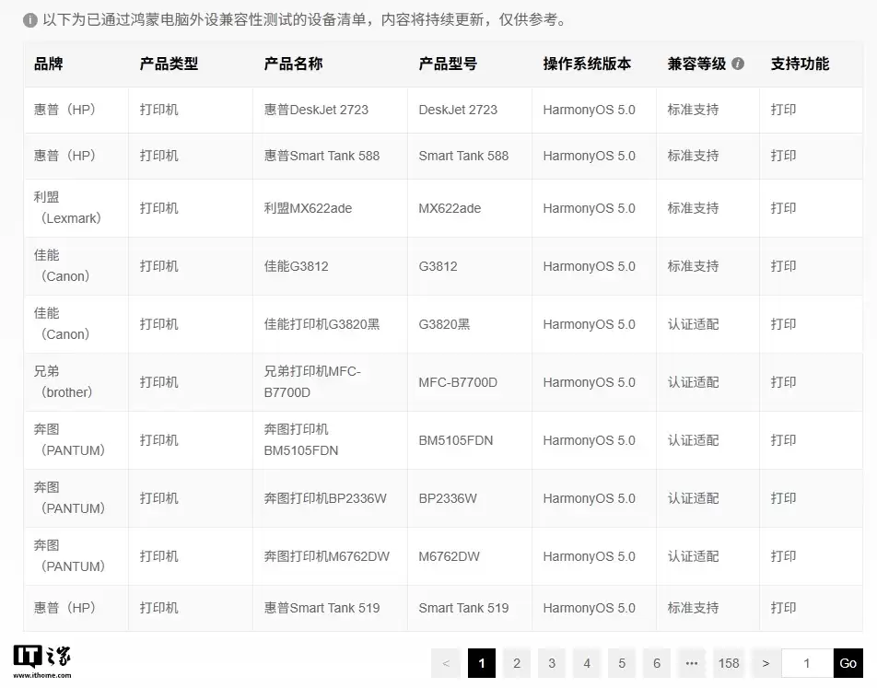877x688 pixels.
Task: Open the tooltip info icon beside 兼容等级 header
Action: click(739, 64)
